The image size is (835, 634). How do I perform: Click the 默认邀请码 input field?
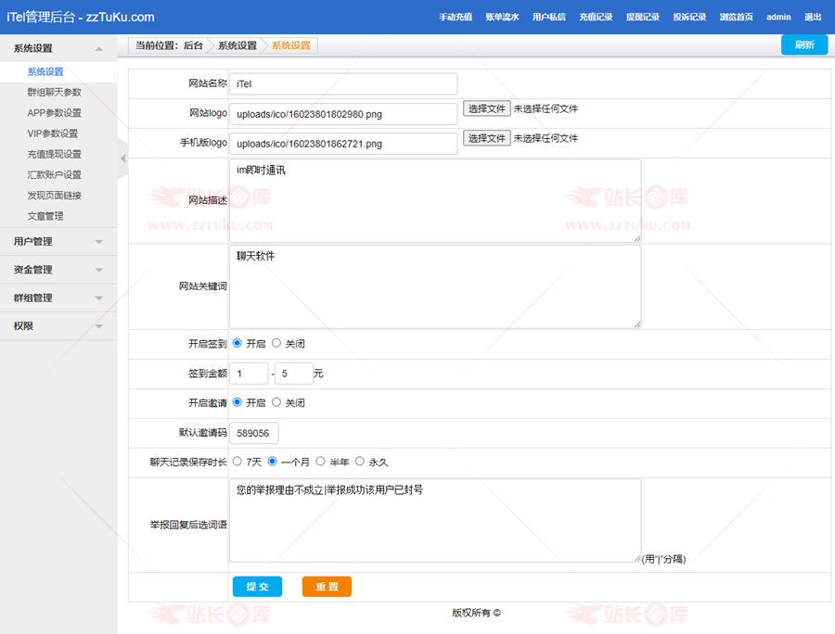(x=253, y=433)
